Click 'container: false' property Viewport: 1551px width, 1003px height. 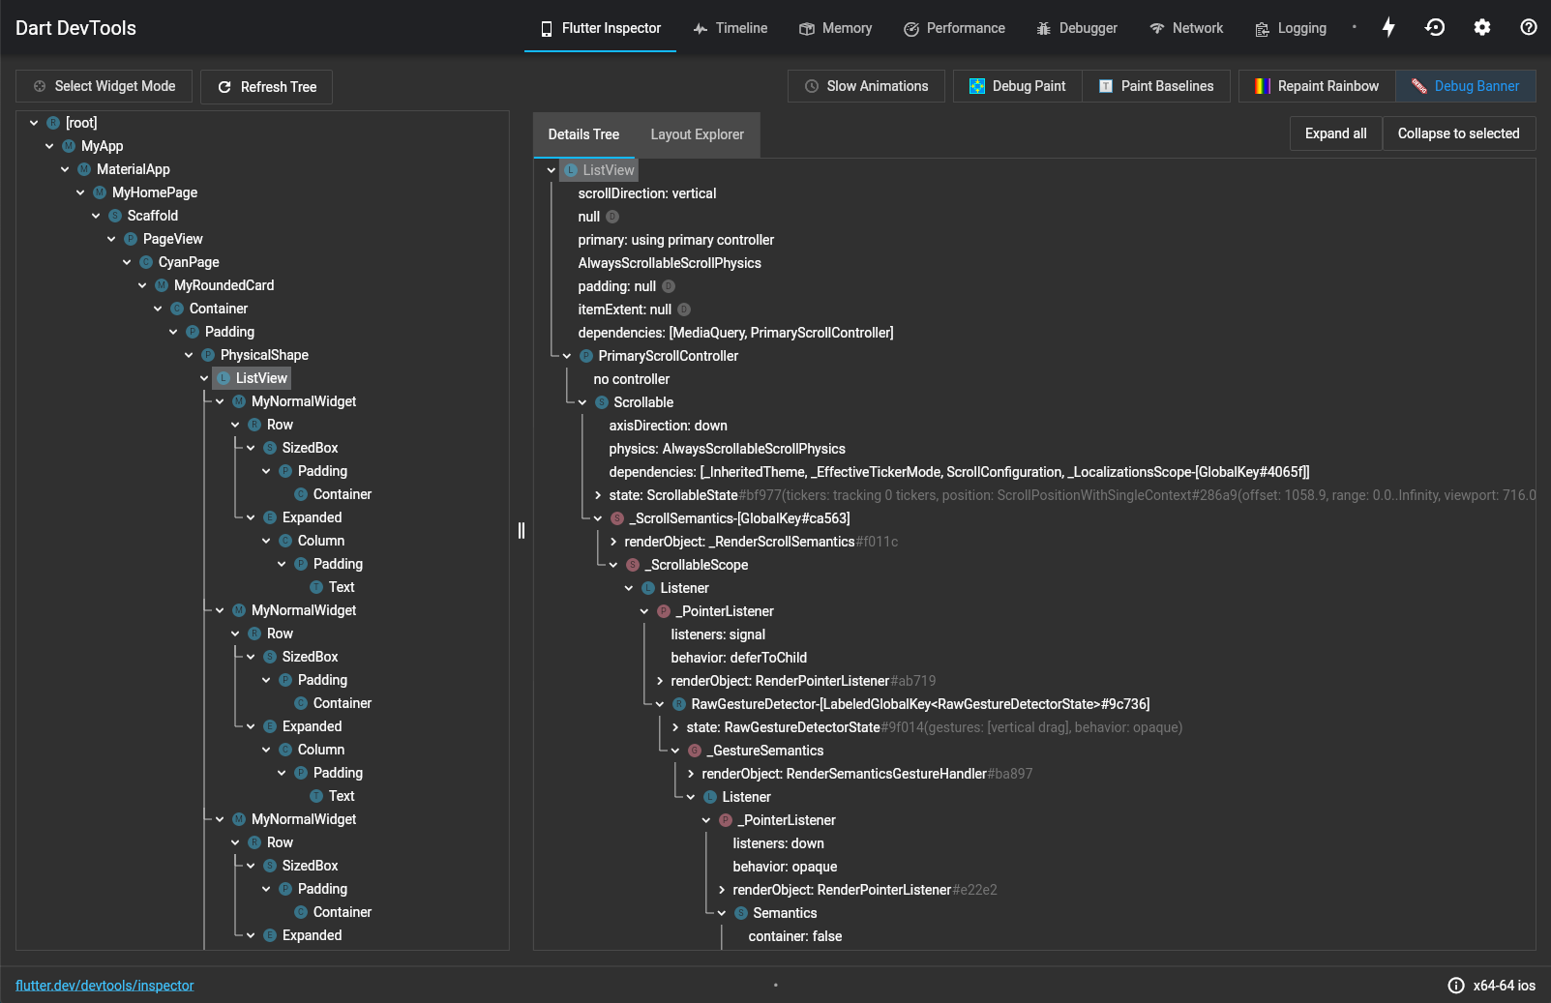795,936
